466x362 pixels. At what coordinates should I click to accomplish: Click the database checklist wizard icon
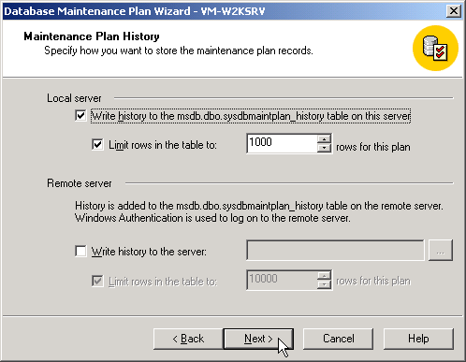(x=435, y=48)
